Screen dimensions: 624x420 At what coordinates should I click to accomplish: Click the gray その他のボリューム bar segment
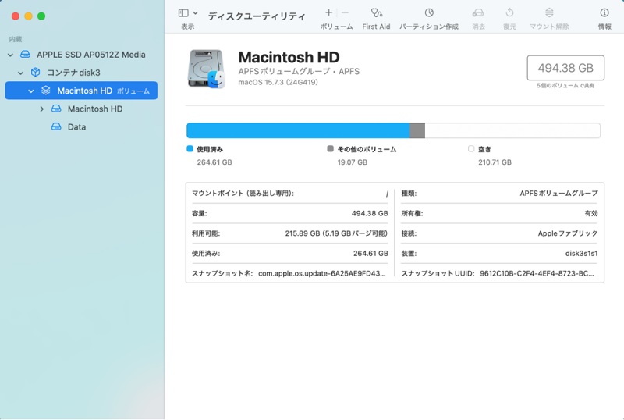click(x=417, y=130)
